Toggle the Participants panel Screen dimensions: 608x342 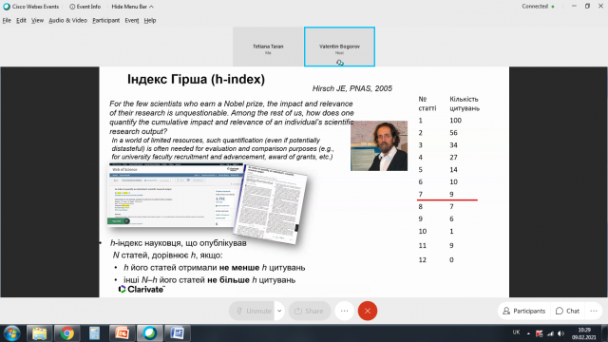523,311
